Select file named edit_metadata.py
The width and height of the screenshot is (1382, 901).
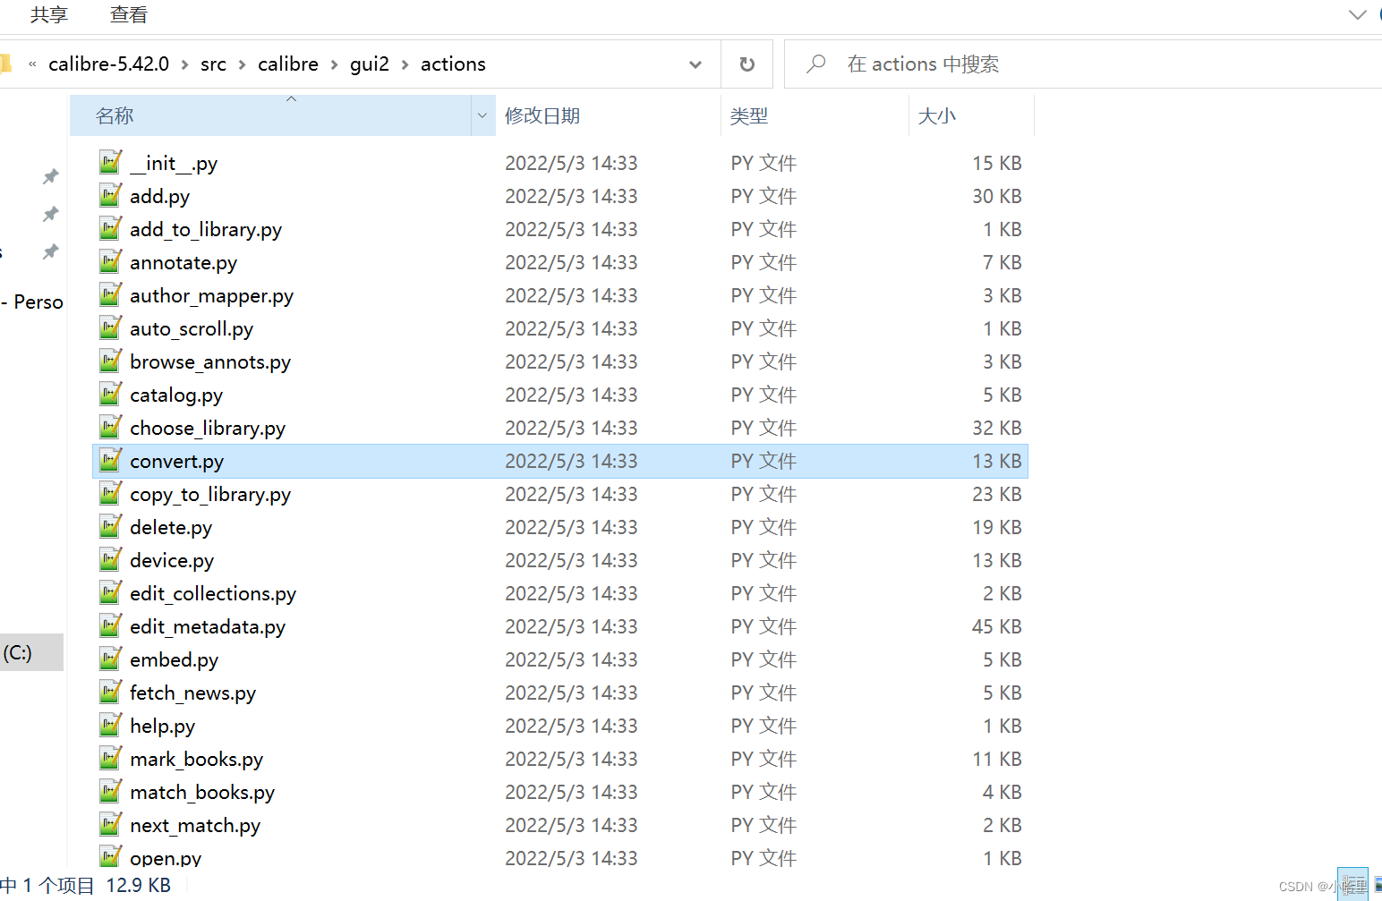(208, 626)
